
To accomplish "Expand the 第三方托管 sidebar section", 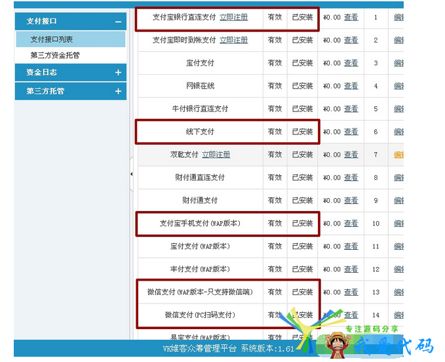I will tap(118, 91).
